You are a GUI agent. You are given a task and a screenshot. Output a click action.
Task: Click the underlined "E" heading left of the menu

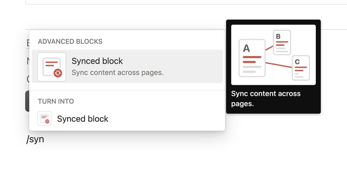click(x=28, y=43)
